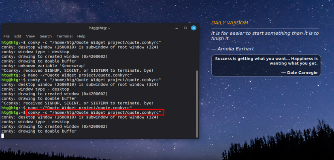Viewport: 334px width, 160px height.
Task: Maximize the htg@htg terminal window
Action: pos(185,28)
